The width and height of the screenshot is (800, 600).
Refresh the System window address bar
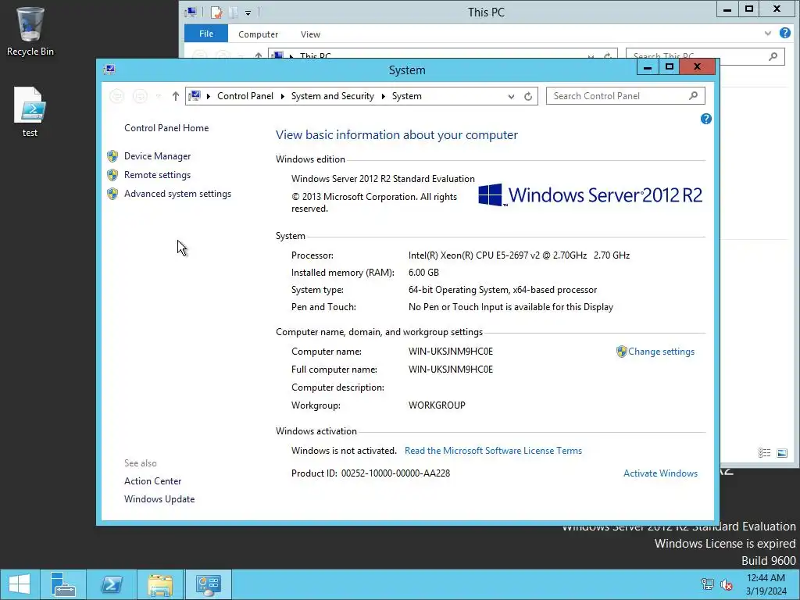tap(528, 96)
